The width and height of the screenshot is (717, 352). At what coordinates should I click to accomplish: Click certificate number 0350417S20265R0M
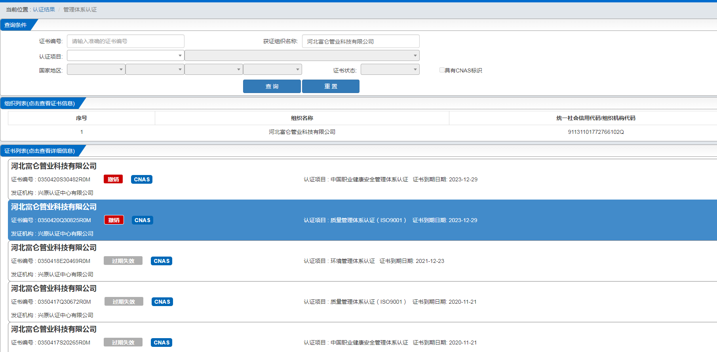click(x=64, y=342)
